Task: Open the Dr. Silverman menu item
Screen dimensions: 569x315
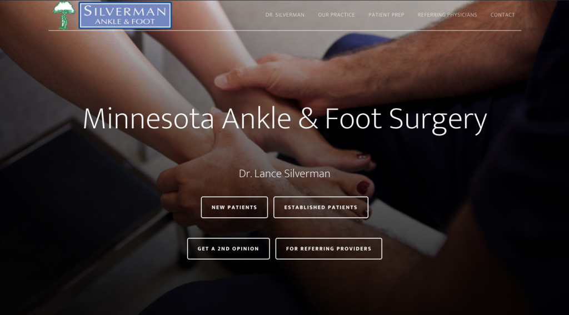Action: click(x=285, y=15)
